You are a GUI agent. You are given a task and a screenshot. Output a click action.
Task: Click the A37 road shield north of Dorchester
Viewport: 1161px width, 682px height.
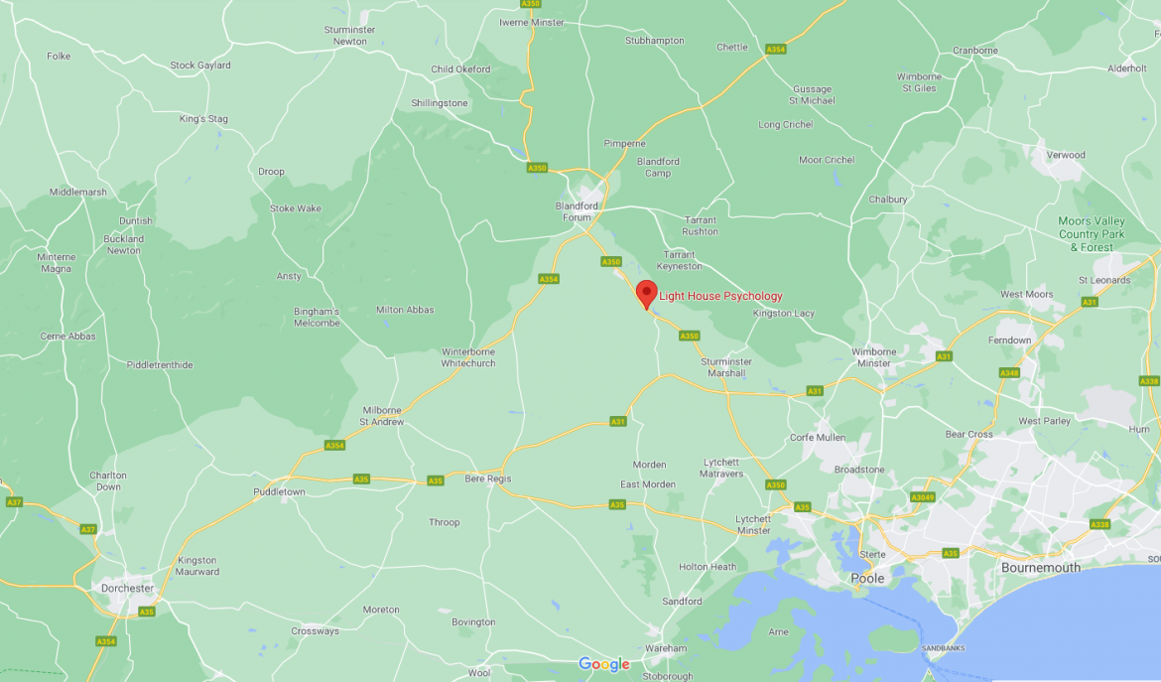[88, 529]
